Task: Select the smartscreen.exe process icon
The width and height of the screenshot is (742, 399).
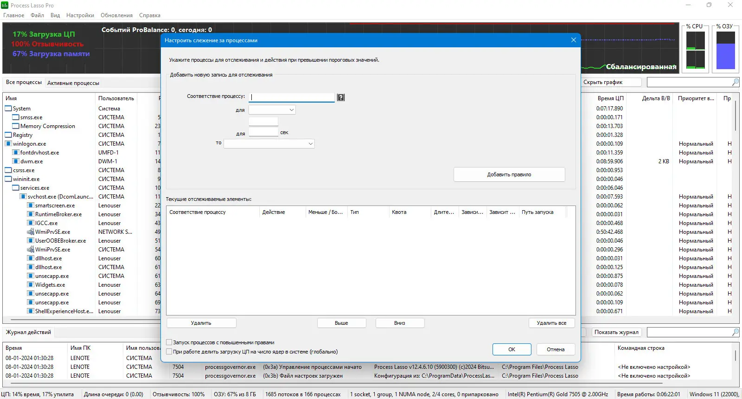Action: (x=31, y=206)
